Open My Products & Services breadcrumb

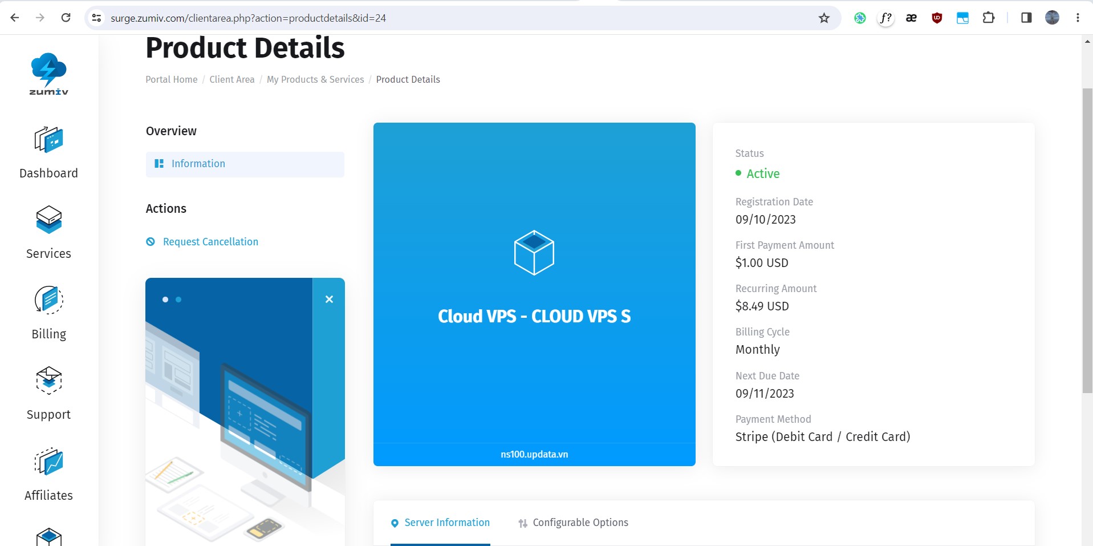(x=315, y=79)
